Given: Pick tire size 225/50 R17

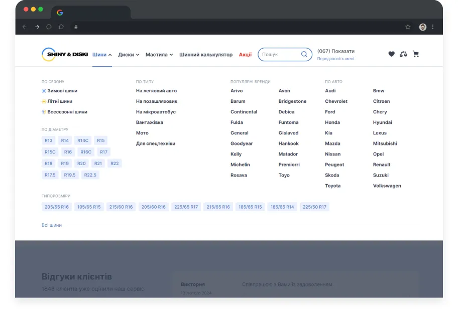Looking at the screenshot, I should [314, 207].
